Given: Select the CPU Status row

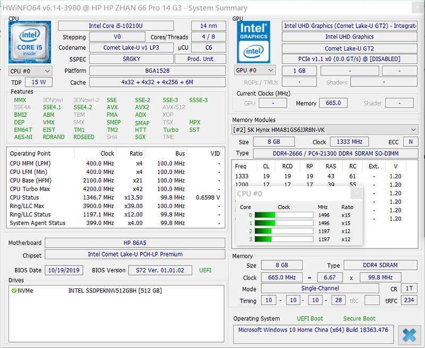Looking at the screenshot, I should click(115, 197).
